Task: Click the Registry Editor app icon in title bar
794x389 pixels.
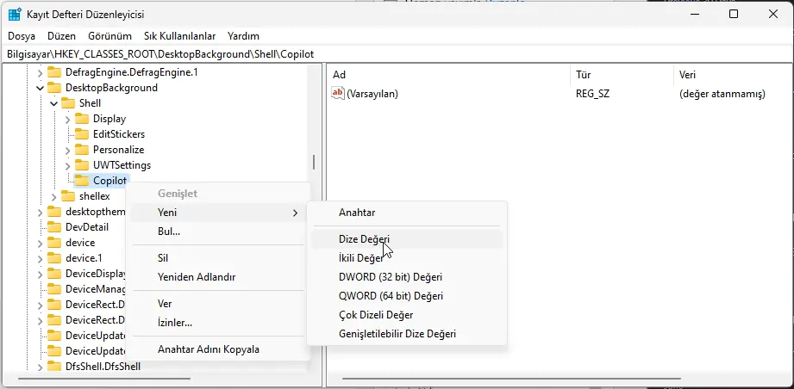Action: (16, 15)
